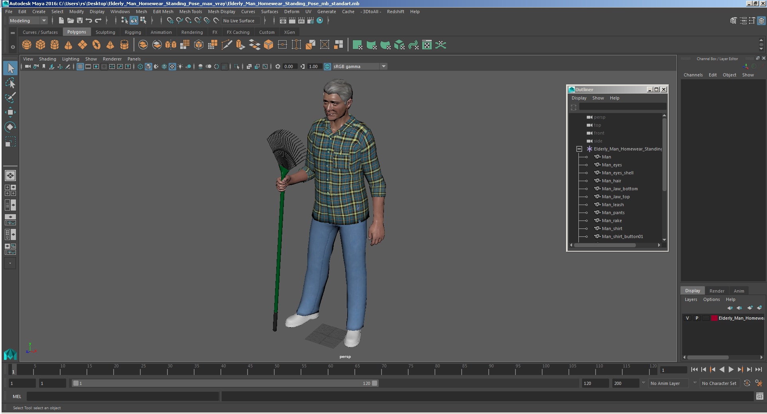Switch to four view layout

(10, 190)
